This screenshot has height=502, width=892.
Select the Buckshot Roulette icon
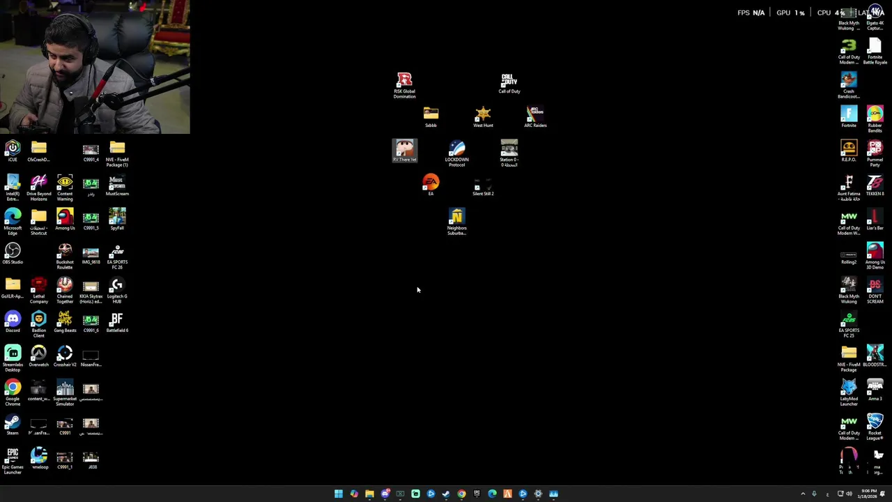click(65, 257)
